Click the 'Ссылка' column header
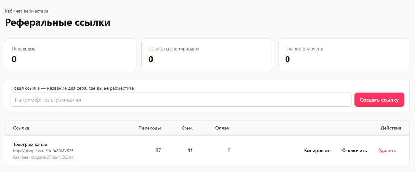 point(21,128)
